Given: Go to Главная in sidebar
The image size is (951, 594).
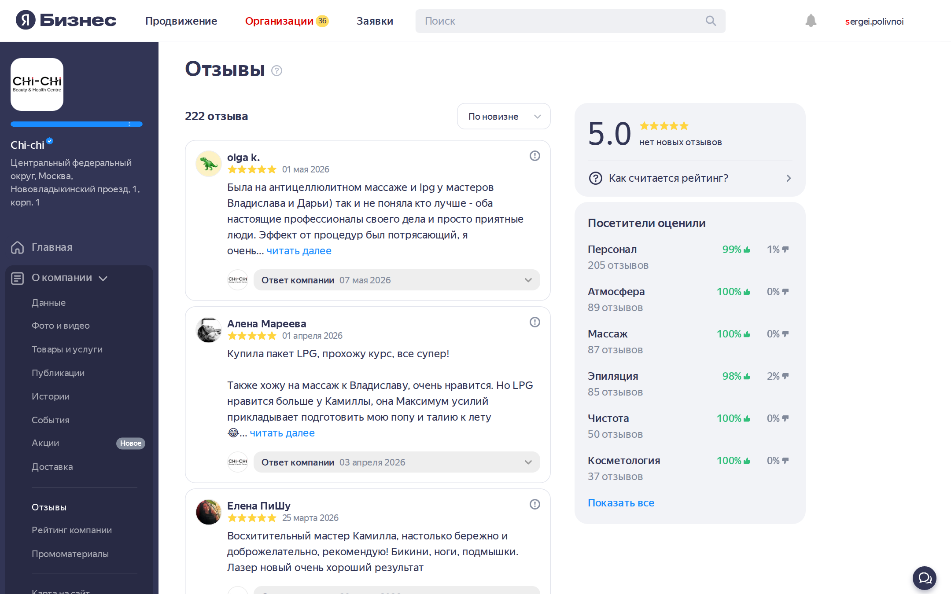Looking at the screenshot, I should [52, 247].
